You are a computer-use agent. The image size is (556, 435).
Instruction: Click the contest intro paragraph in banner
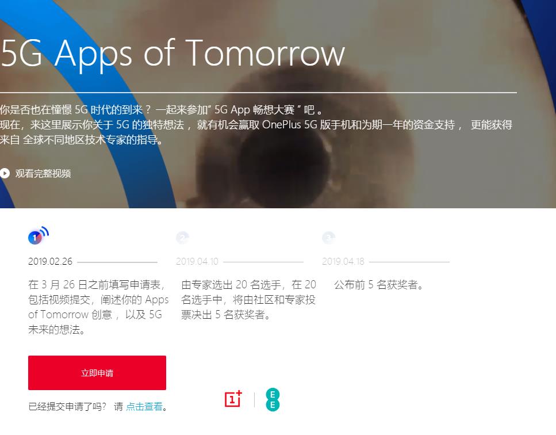pos(256,124)
